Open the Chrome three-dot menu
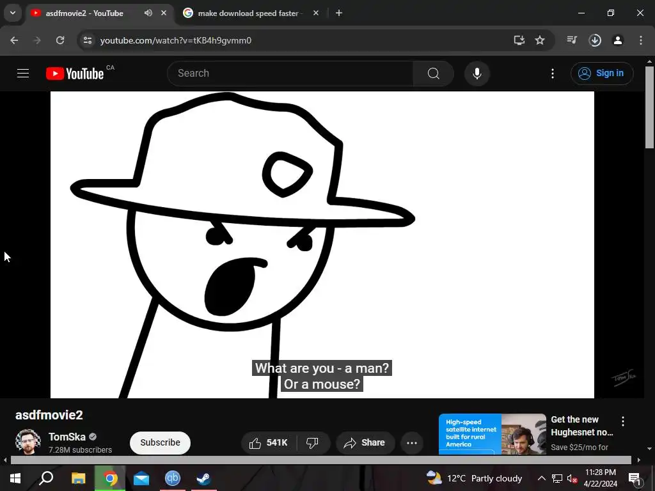655x491 pixels. (x=641, y=40)
